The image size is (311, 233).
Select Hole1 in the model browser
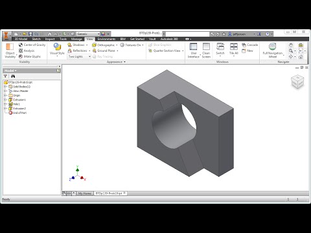click(14, 104)
